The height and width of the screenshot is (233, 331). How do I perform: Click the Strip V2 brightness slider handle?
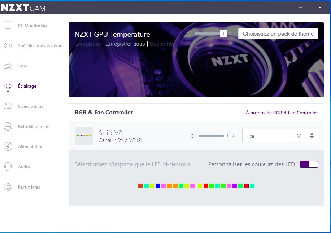click(227, 136)
